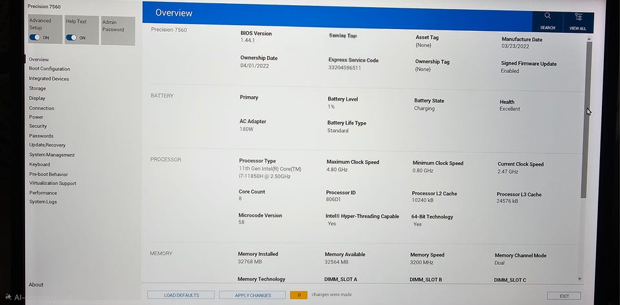Click the Overview header title
The image size is (620, 305).
point(174,13)
